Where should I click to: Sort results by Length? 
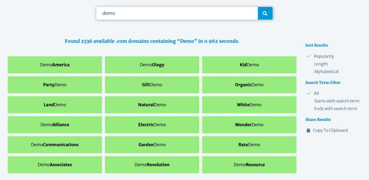pyautogui.click(x=321, y=64)
